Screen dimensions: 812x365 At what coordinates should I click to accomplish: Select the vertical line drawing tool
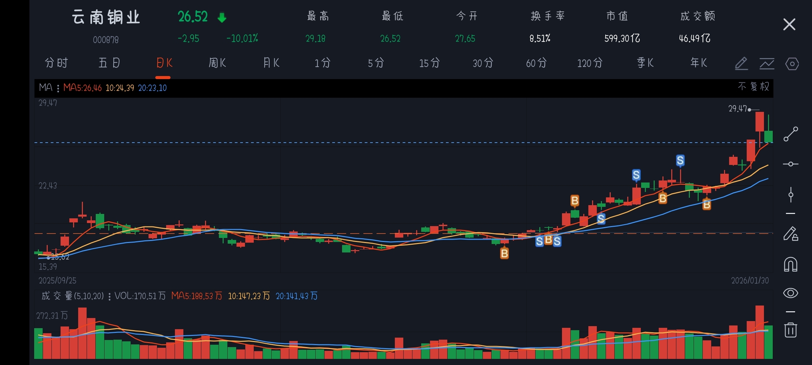[x=791, y=195]
